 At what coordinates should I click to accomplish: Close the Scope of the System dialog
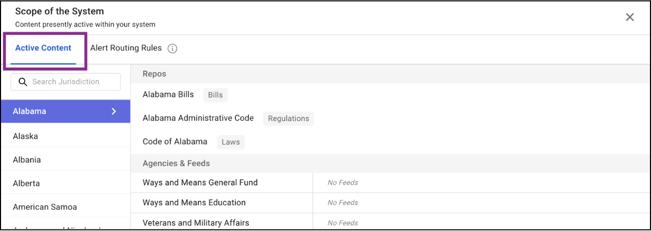coord(630,17)
